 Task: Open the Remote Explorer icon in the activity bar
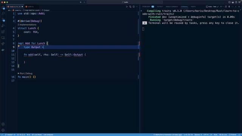pyautogui.click(x=3, y=38)
